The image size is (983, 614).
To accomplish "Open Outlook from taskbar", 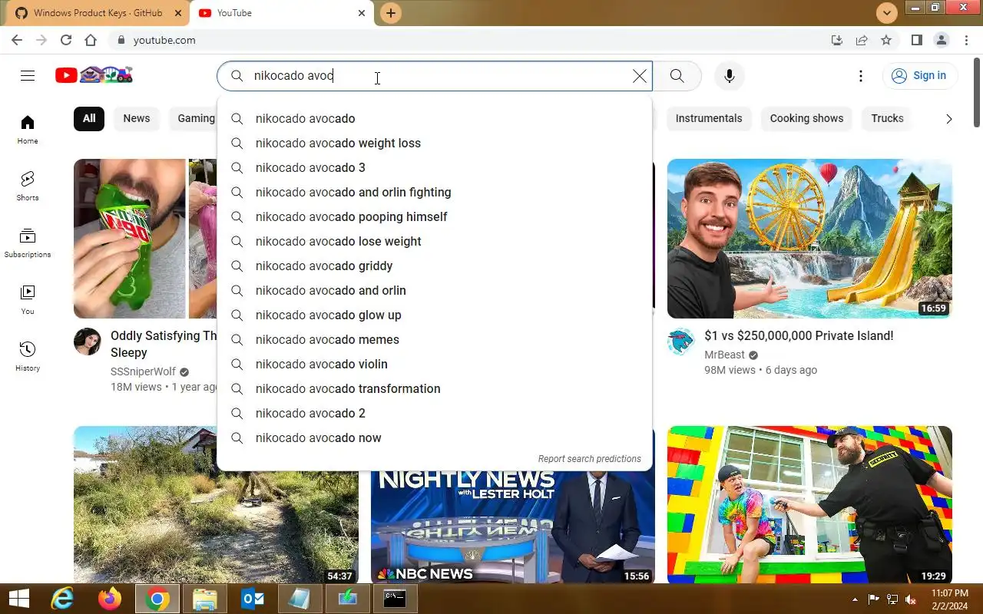I will click(x=253, y=599).
